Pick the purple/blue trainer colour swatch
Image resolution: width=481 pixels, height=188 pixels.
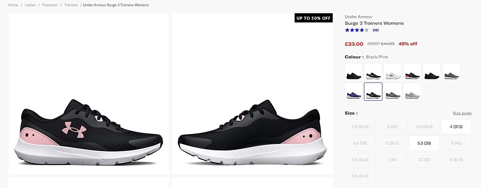coord(354,91)
